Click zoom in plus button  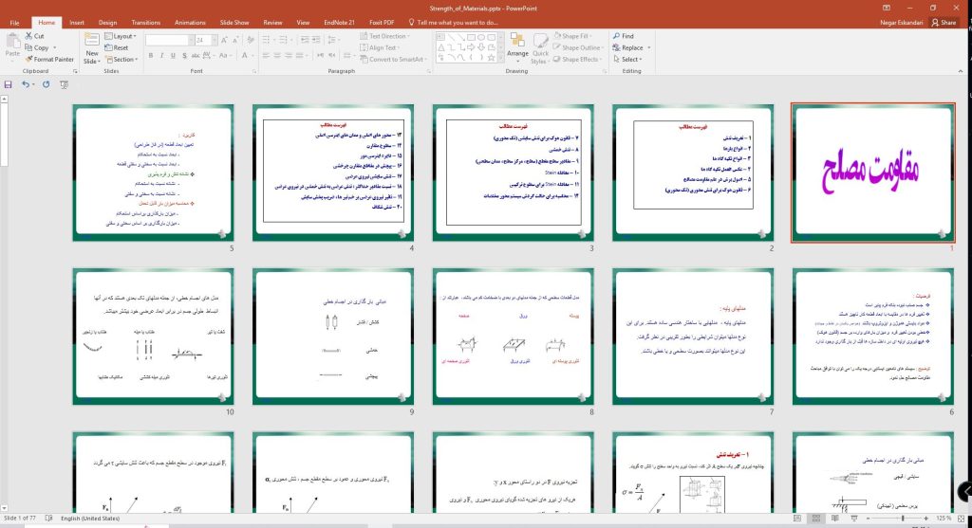[926, 519]
